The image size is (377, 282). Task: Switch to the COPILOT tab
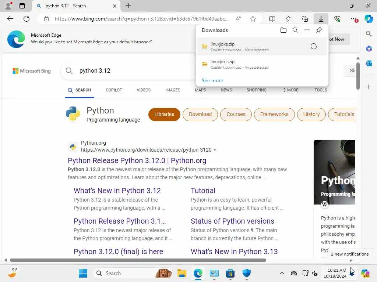[x=114, y=90]
